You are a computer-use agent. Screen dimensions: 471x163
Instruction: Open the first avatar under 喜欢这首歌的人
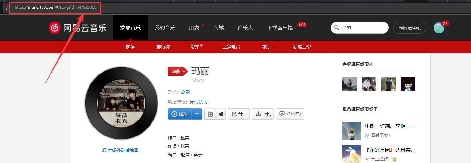[x=350, y=84]
